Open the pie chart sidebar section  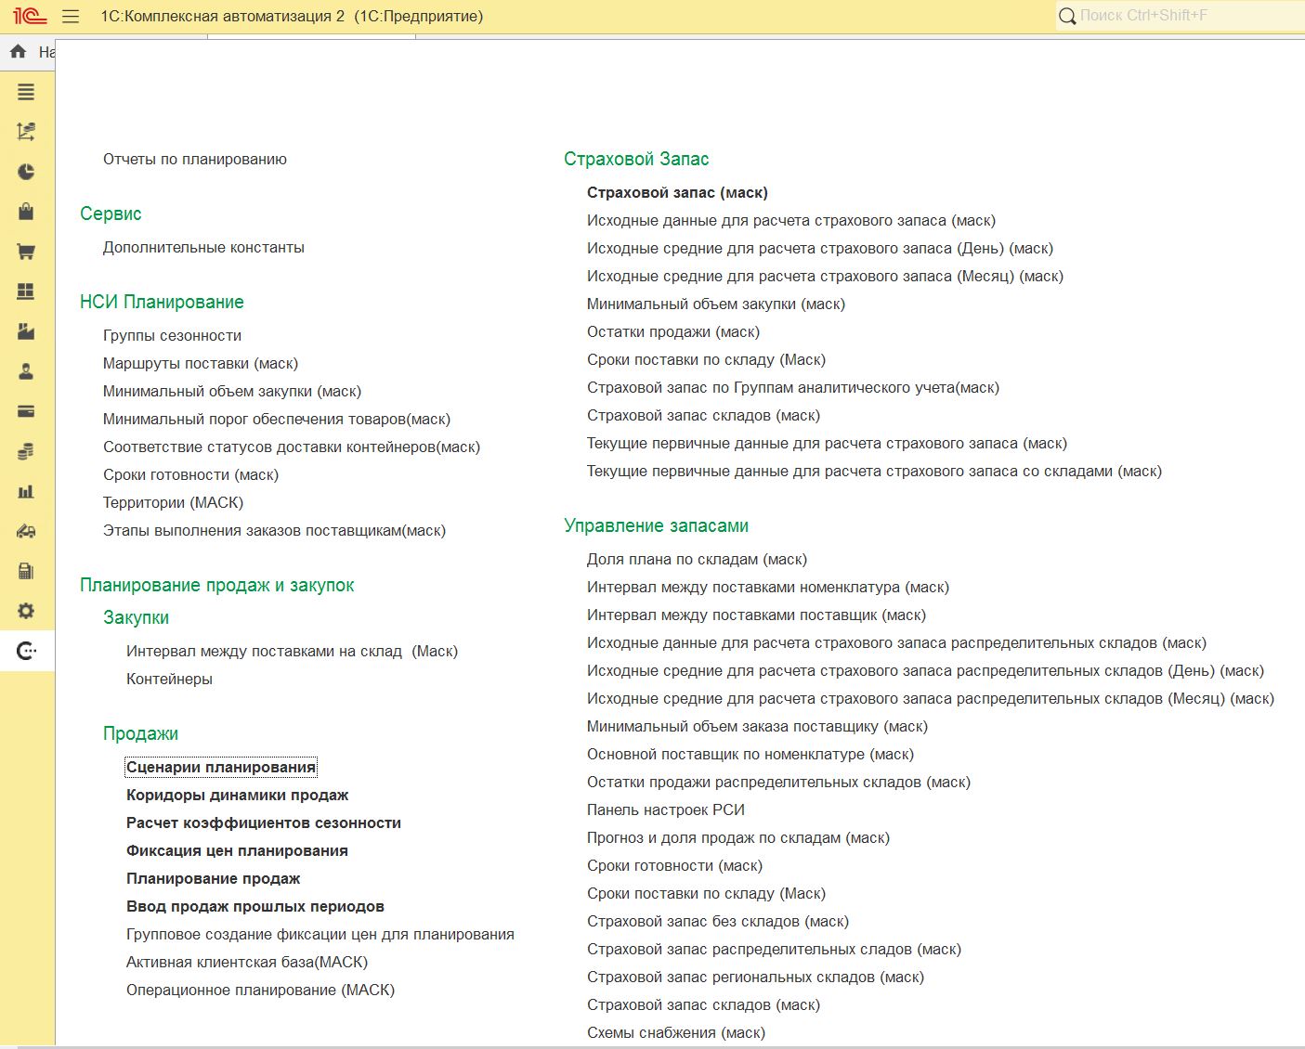coord(26,172)
